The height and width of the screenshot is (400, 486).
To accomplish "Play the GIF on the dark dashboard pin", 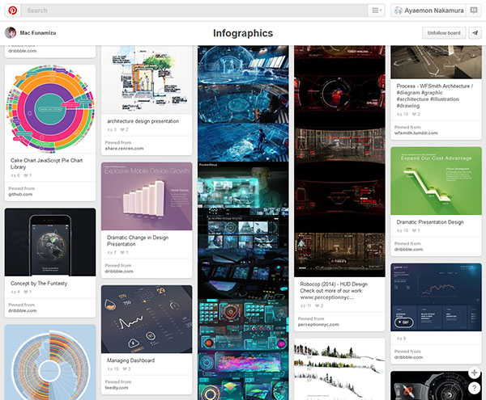I will point(404,321).
